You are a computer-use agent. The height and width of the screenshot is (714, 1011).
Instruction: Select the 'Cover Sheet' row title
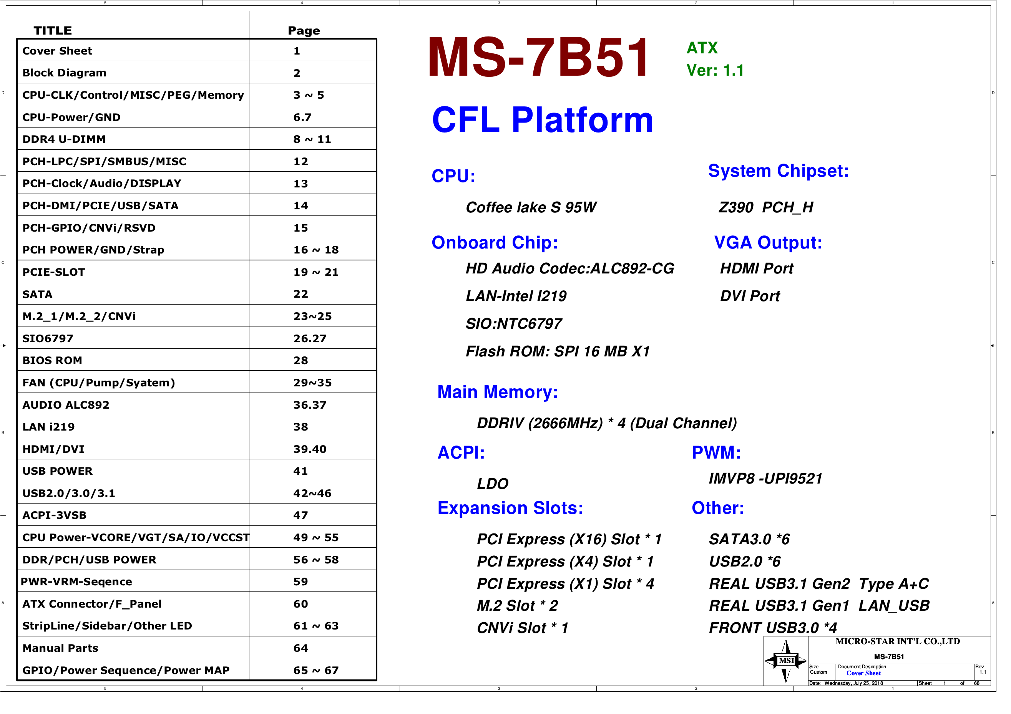click(57, 51)
